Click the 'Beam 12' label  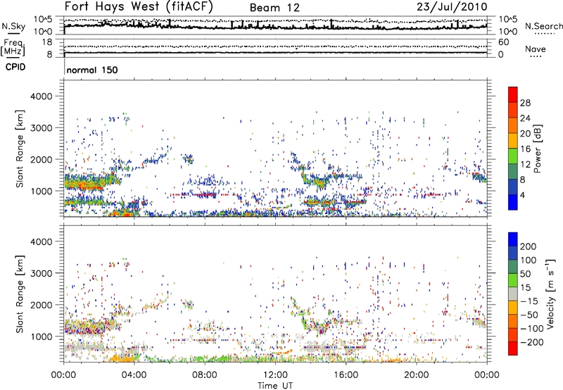[x=274, y=8]
